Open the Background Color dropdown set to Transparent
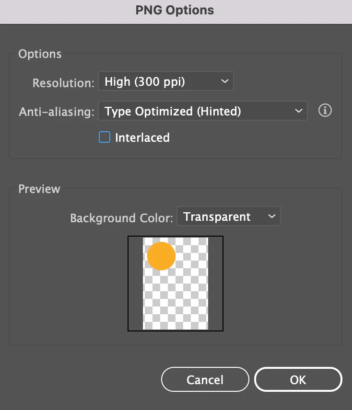The height and width of the screenshot is (410, 352). point(229,216)
